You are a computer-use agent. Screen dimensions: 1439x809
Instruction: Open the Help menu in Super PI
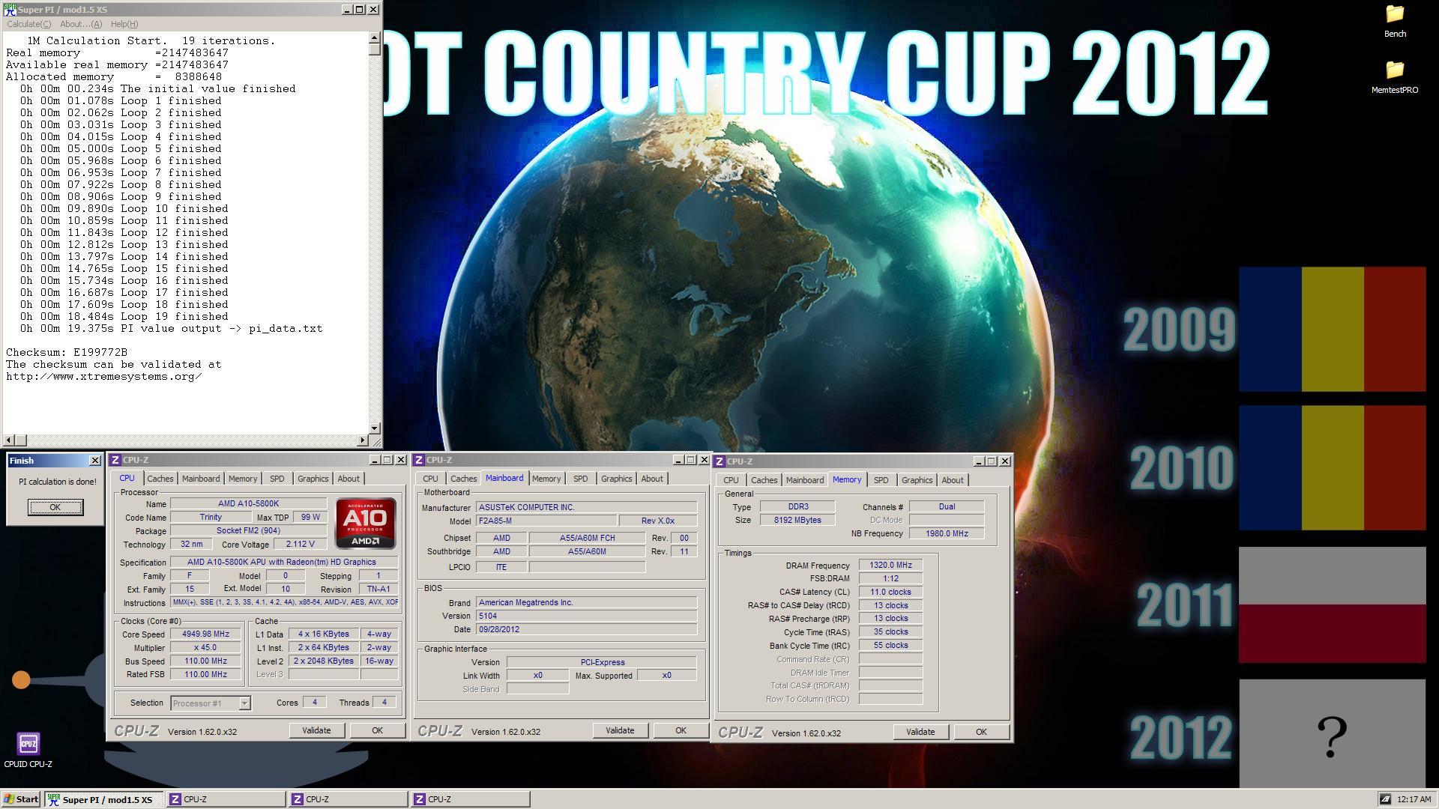(x=124, y=24)
